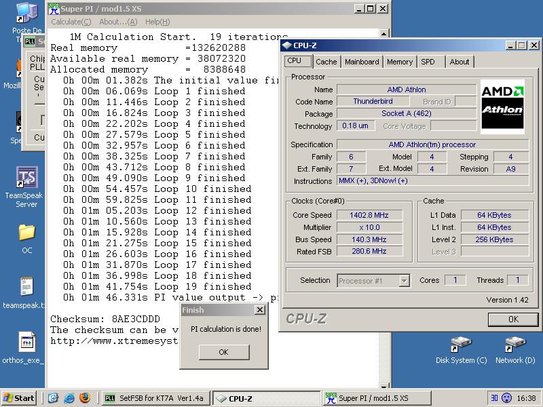543x407 pixels.
Task: Click the Checksum: 8AE3CDDD line
Action: click(x=105, y=319)
